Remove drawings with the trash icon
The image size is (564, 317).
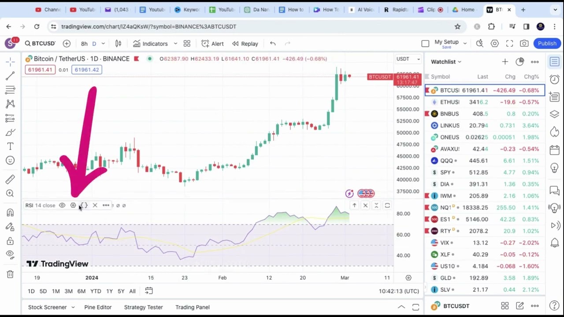pyautogui.click(x=10, y=274)
